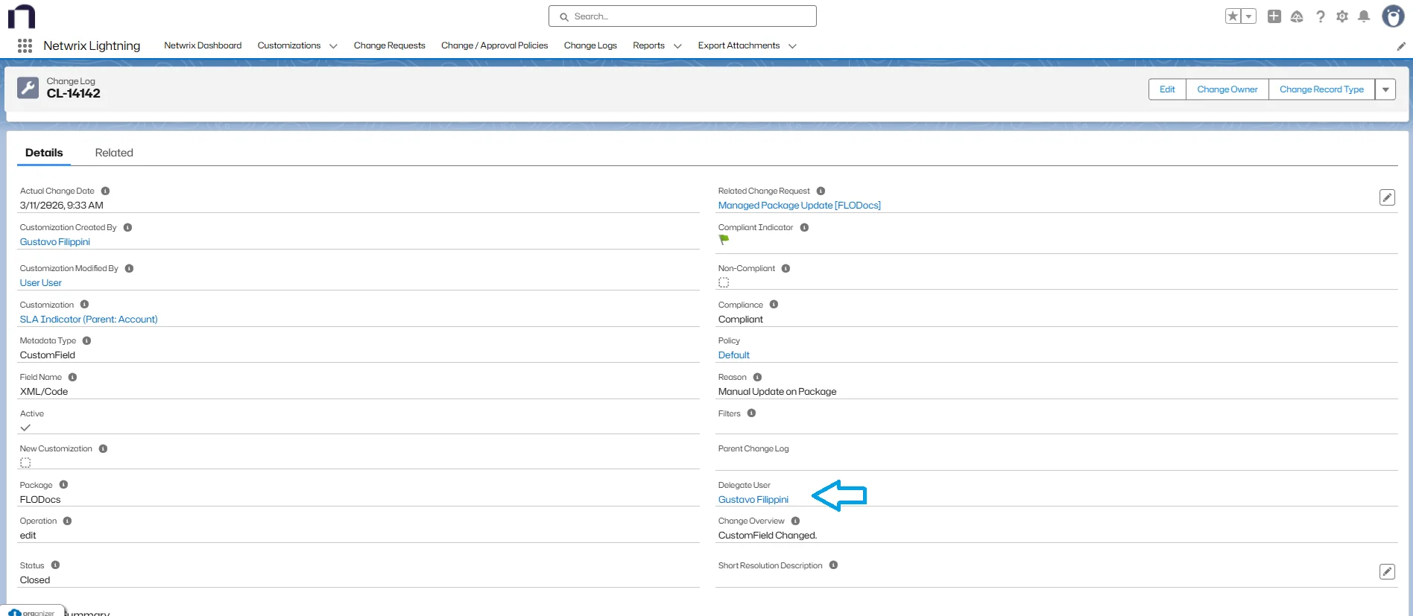Switch to the Details tab

[44, 153]
